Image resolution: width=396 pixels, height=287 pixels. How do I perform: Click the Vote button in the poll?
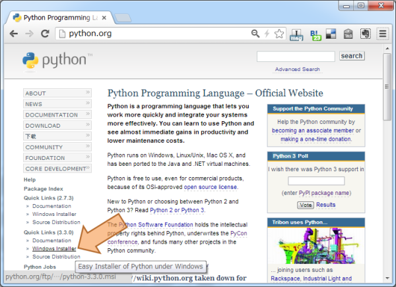(x=306, y=205)
